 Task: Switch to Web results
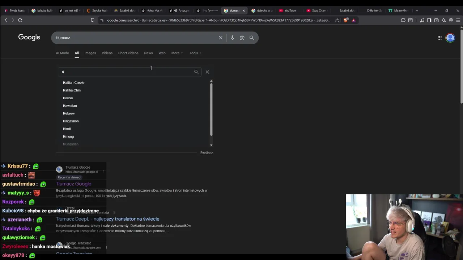coord(162,53)
